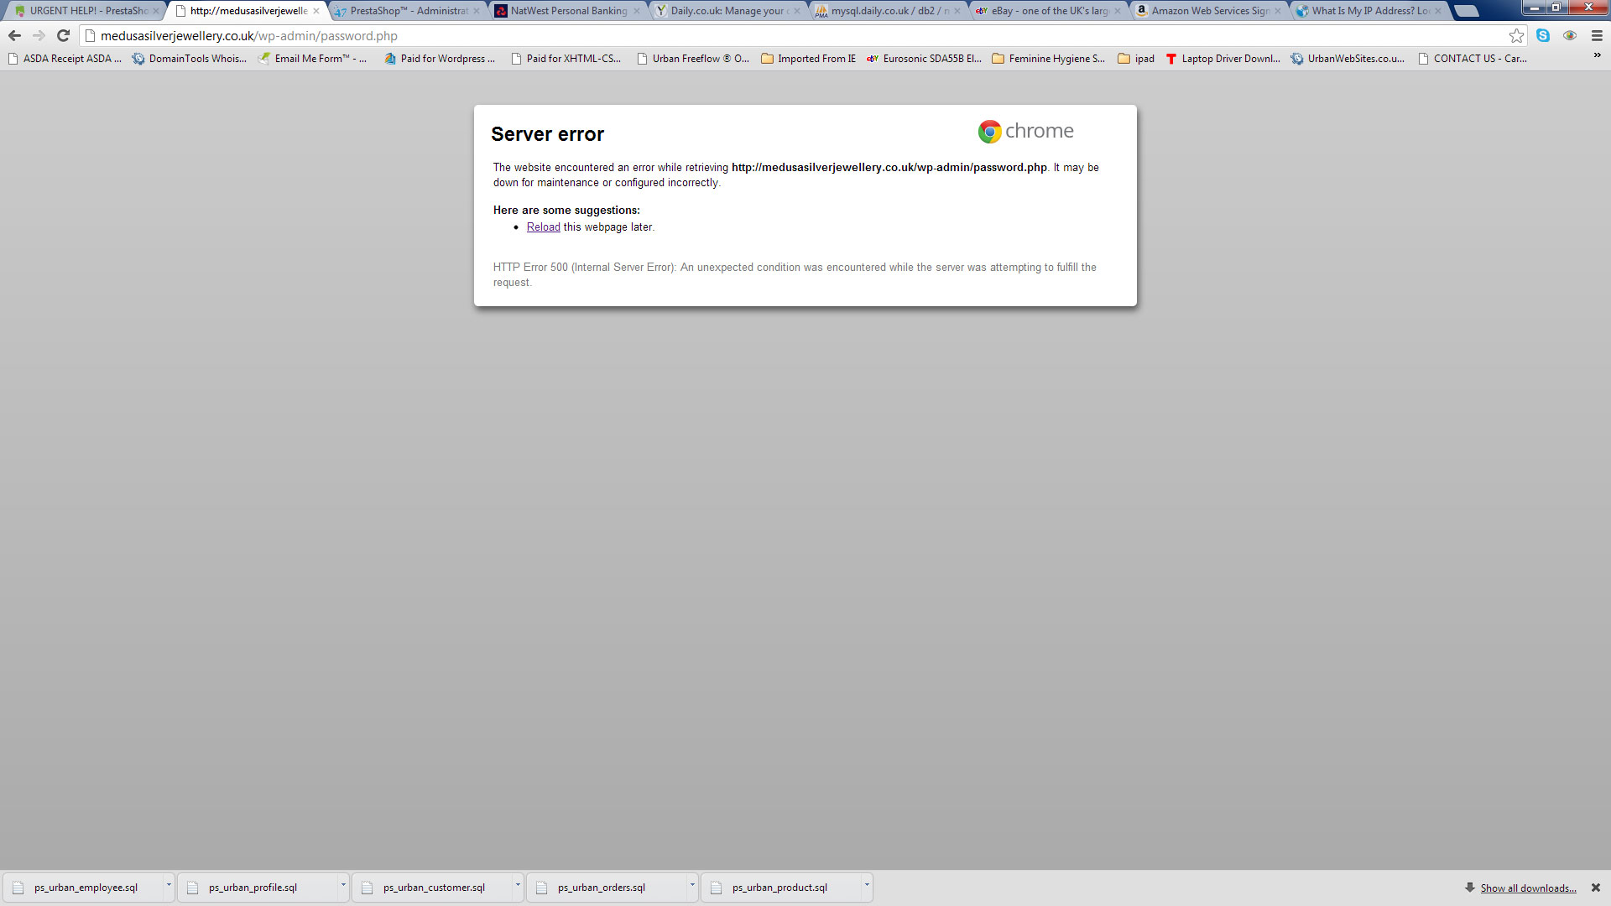The width and height of the screenshot is (1611, 906).
Task: Click the Reload link in the suggestions
Action: tap(543, 227)
